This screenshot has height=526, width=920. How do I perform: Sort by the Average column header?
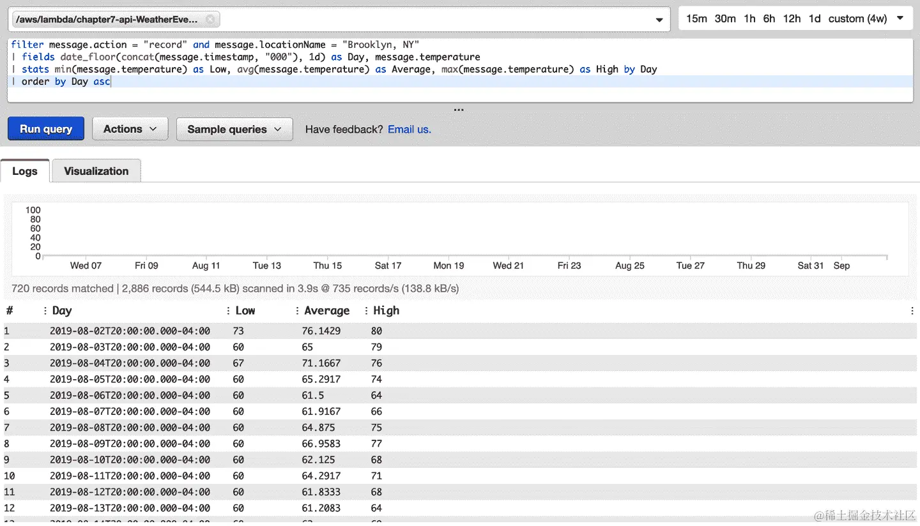click(327, 311)
